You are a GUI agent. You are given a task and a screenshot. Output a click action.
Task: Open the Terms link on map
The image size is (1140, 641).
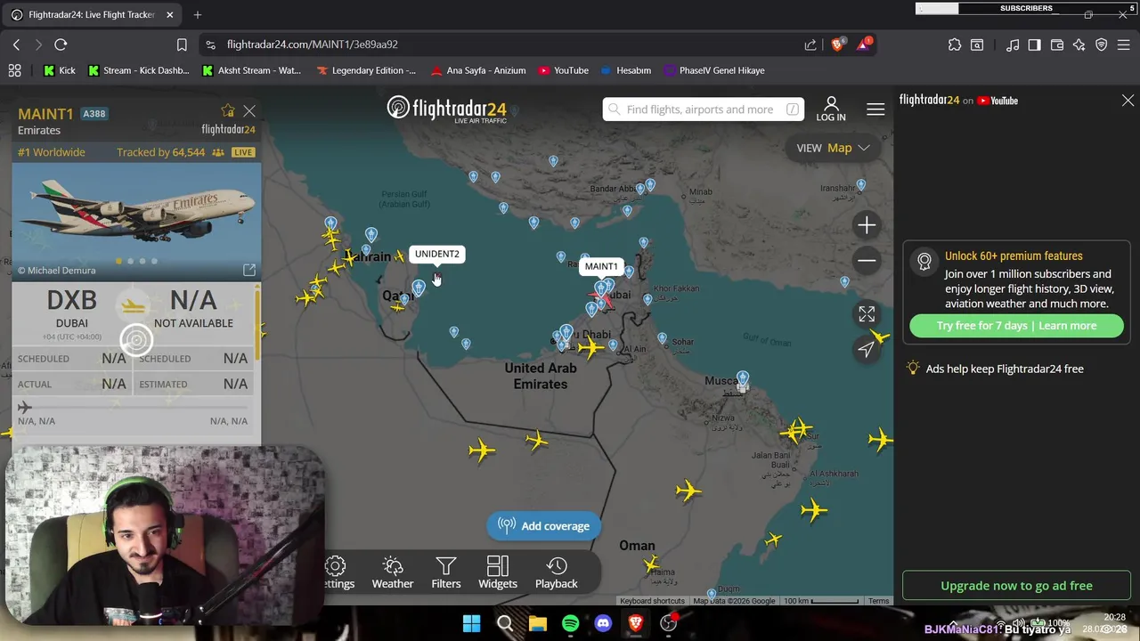879,601
